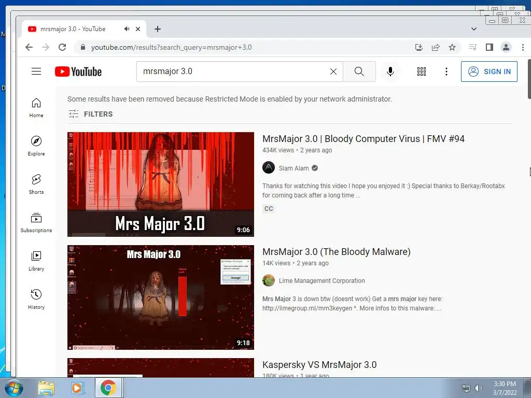Open the tab search chevron dropdown

[474, 29]
